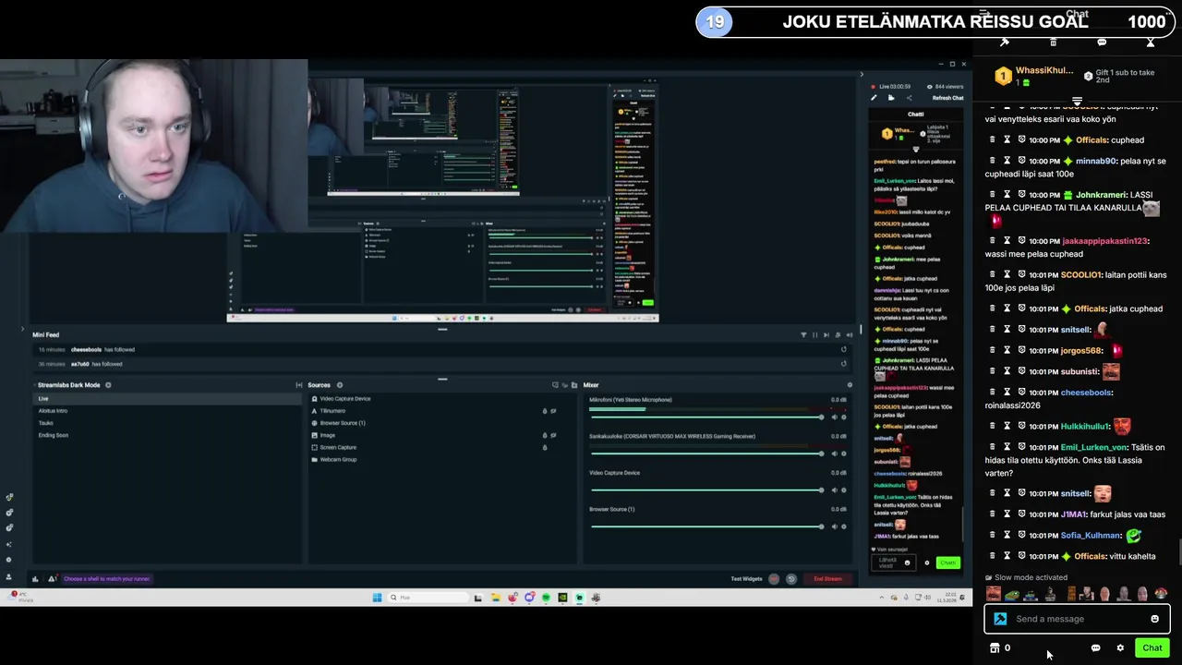
Task: Mute the Video Capture Device mixer channel
Action: (835, 490)
